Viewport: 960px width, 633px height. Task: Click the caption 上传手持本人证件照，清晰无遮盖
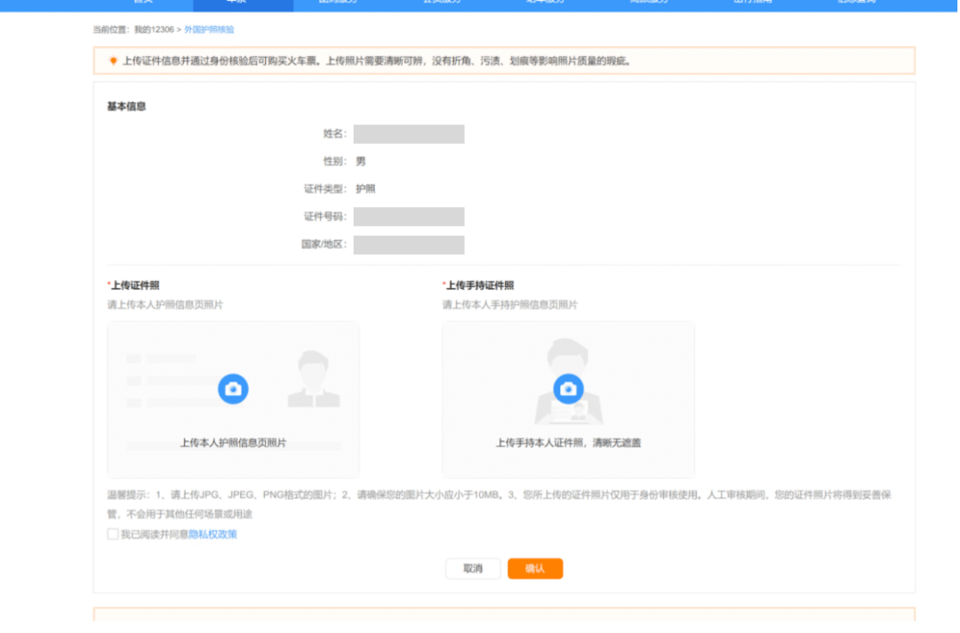pyautogui.click(x=568, y=443)
